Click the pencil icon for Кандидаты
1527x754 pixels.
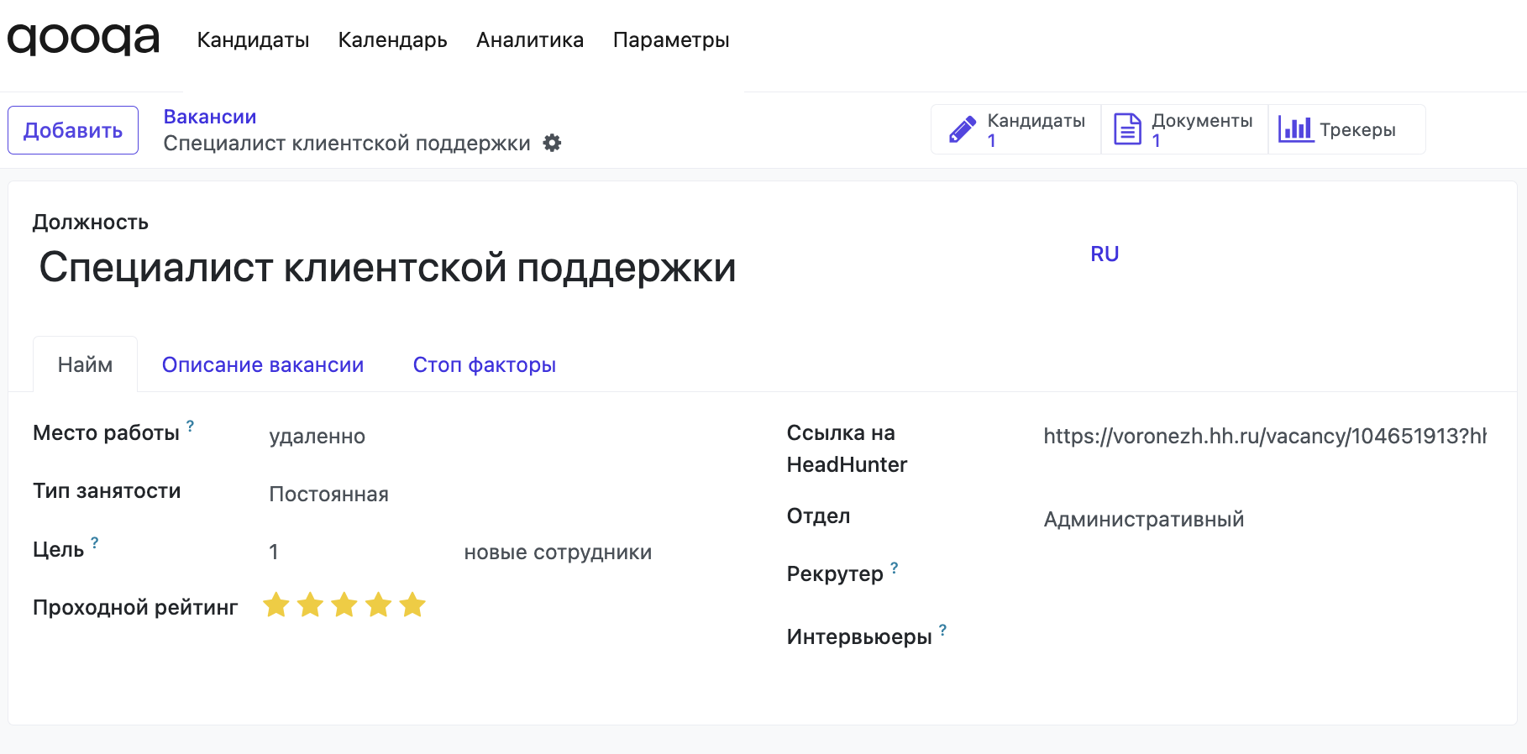[x=962, y=129]
